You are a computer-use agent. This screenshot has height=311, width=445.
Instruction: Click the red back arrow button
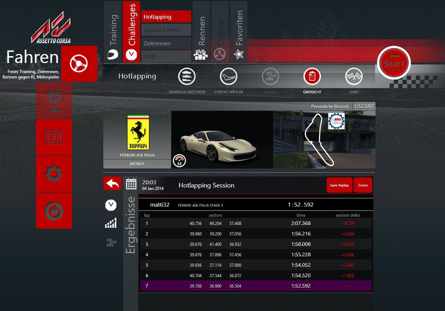click(112, 183)
